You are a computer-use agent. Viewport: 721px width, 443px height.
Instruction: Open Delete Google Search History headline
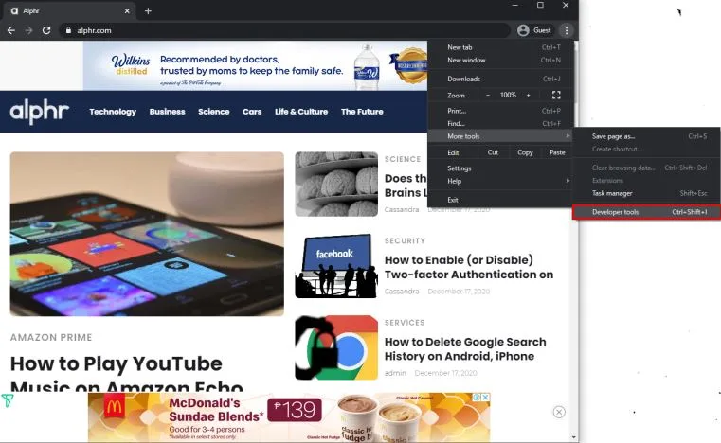point(465,348)
